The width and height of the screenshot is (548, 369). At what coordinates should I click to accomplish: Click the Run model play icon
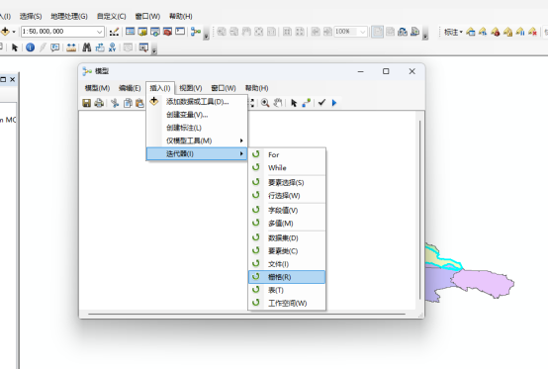(x=334, y=103)
